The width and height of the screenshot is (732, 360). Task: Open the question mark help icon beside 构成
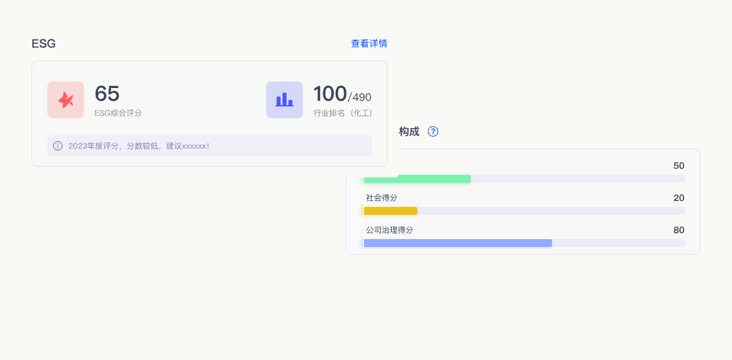coord(433,131)
